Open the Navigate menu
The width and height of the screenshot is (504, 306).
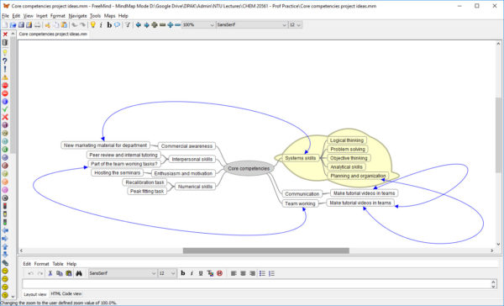point(77,16)
